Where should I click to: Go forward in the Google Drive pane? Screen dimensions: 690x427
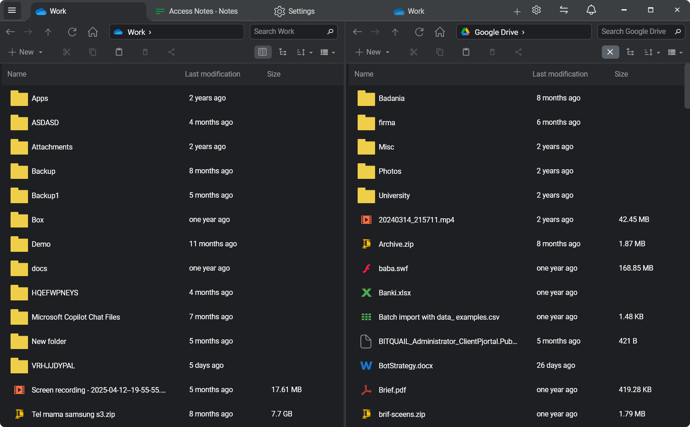tap(375, 32)
